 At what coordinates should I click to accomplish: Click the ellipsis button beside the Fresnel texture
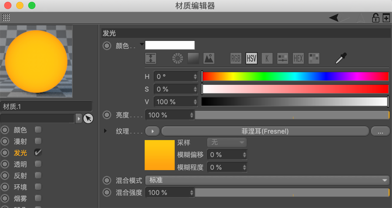[380, 131]
